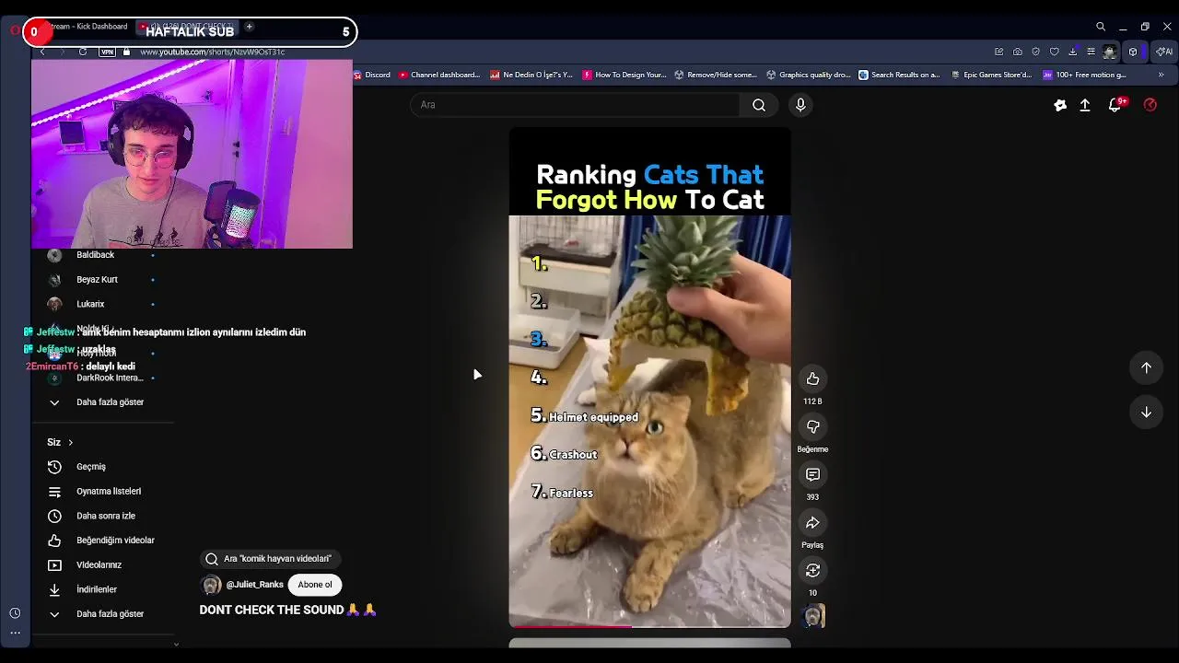Screen dimensions: 1179x663
Task: Open the Epic Games Store'd... bookmark
Action: click(993, 75)
